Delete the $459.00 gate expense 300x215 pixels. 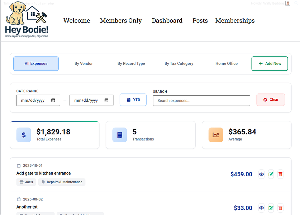point(281,174)
